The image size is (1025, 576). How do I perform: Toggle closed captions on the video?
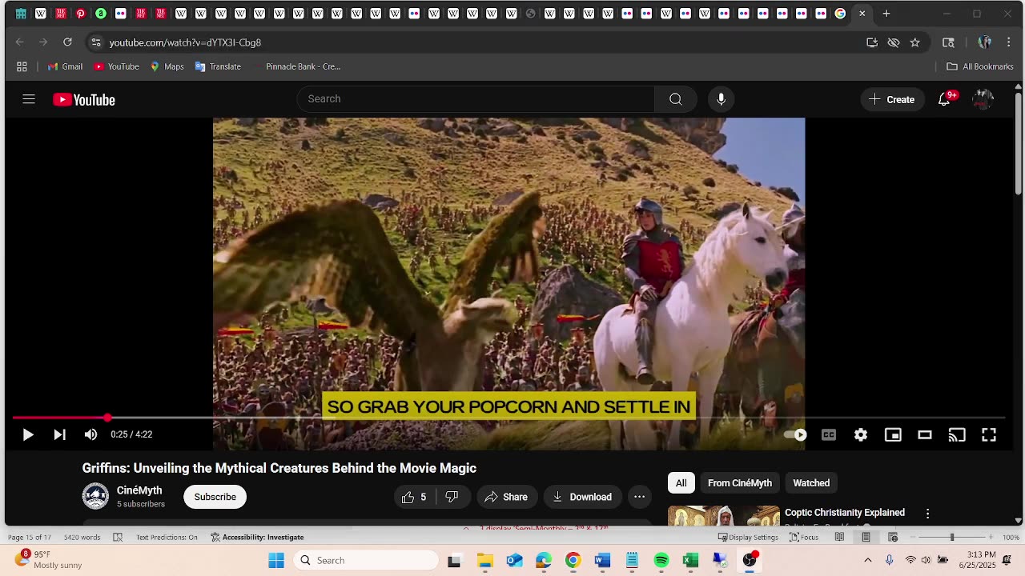829,434
